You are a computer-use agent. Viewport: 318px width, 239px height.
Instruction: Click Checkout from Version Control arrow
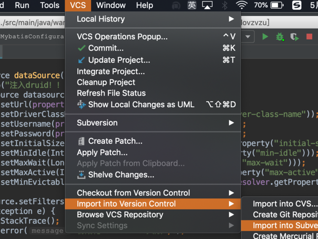pyautogui.click(x=231, y=193)
